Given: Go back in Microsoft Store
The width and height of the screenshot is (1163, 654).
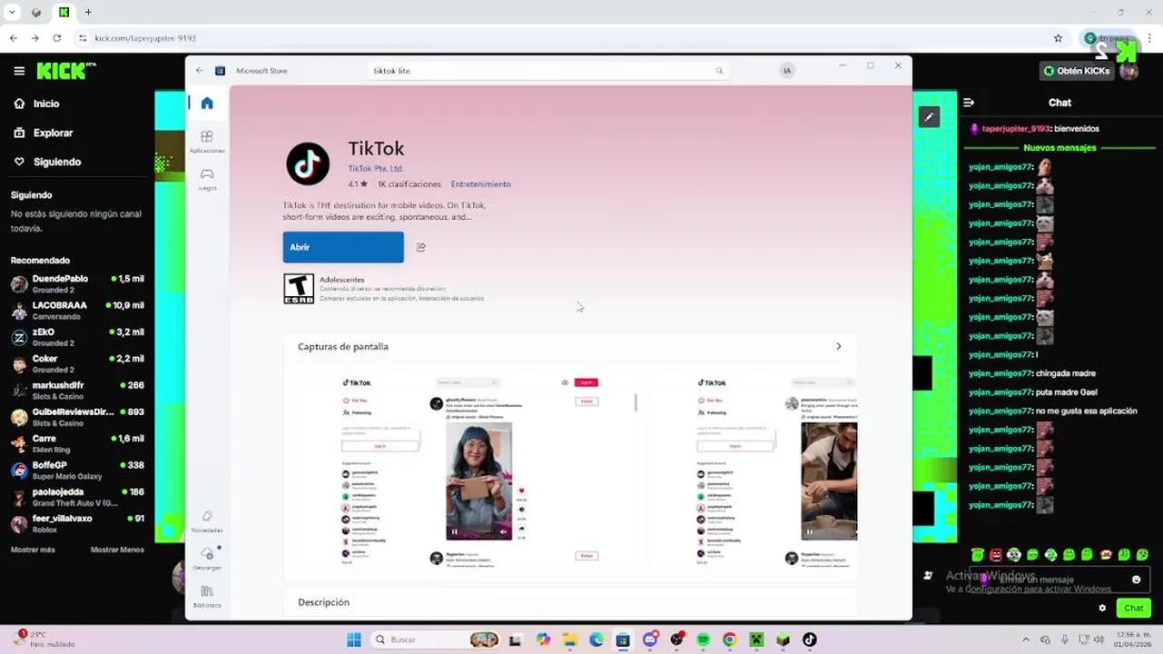Looking at the screenshot, I should pos(200,70).
